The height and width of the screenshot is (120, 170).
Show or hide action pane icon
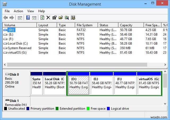point(34,18)
